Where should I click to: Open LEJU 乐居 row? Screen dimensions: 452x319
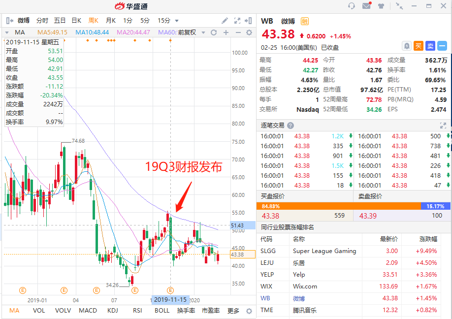click(349, 263)
